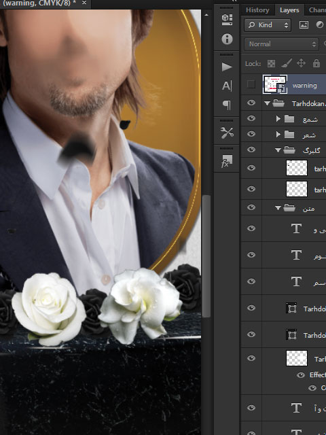The width and height of the screenshot is (326, 435).
Task: Click the گلبرگ group folder icon
Action: pos(289,150)
